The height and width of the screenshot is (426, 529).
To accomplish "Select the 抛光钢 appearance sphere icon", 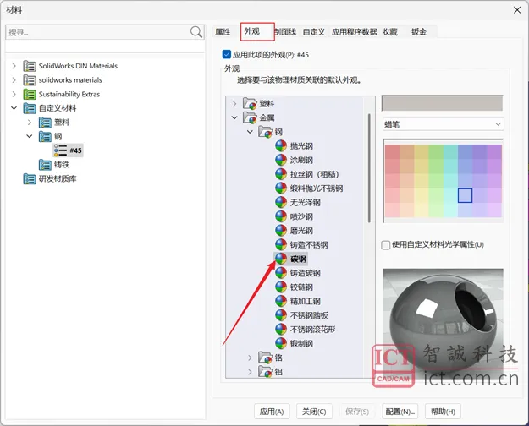I will tap(282, 146).
